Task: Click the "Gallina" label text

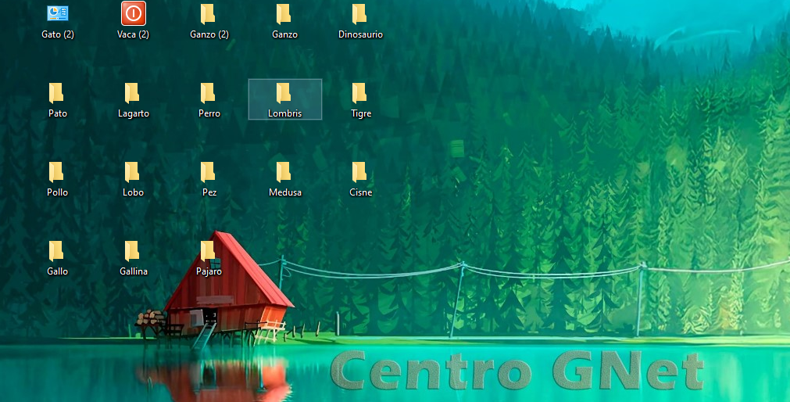Action: 134,271
